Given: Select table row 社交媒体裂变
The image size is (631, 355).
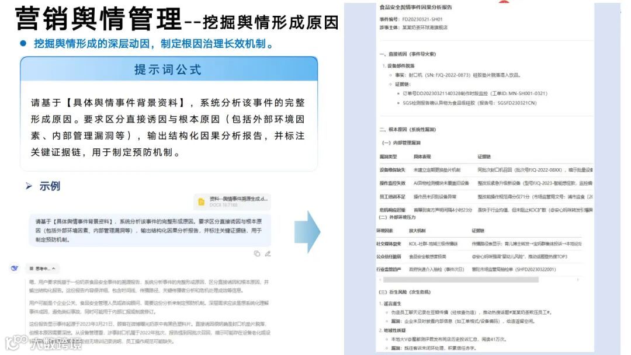Looking at the screenshot, I should click(x=479, y=243).
